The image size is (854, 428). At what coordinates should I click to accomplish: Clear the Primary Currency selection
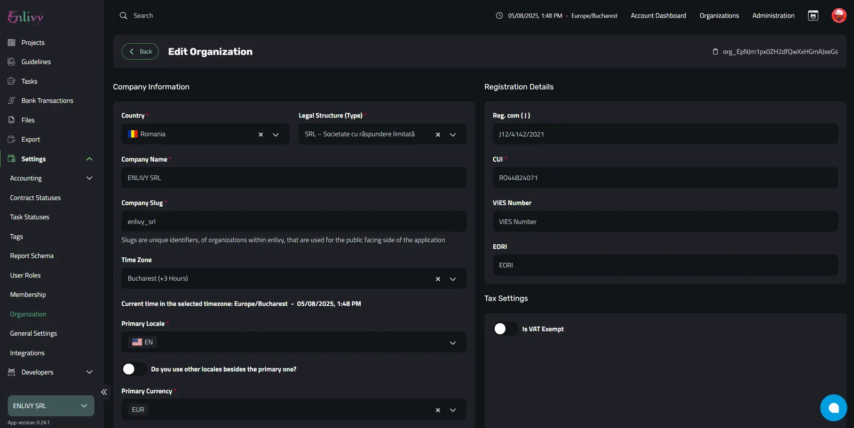pos(438,410)
